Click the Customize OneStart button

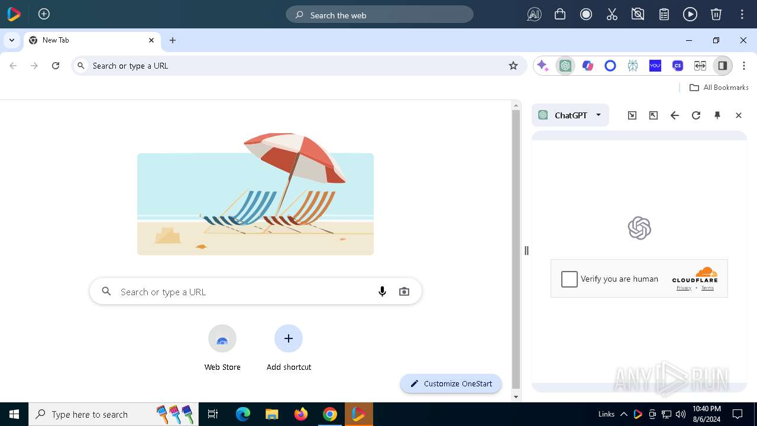click(451, 383)
